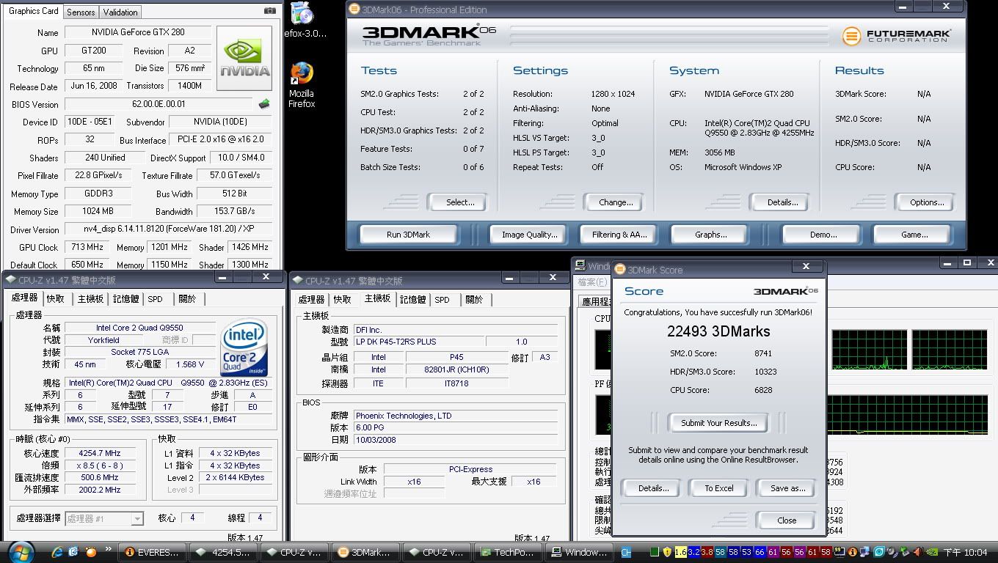Screen dimensions: 998x563
Task: Switch to the Windows Task Manager taskbar button
Action: tap(578, 552)
